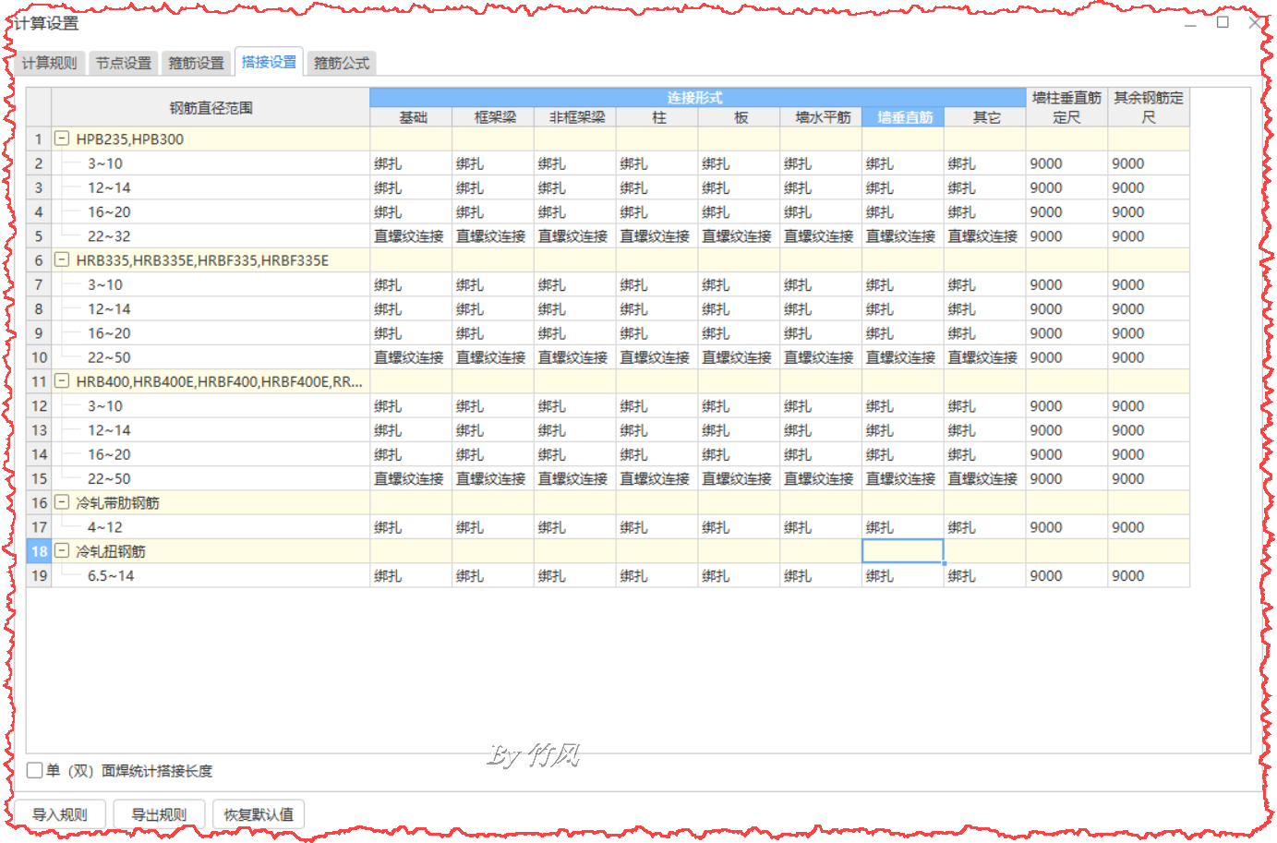Click the 4~12 diameter range row
Screen dimensions: 1277x843
[x=211, y=527]
